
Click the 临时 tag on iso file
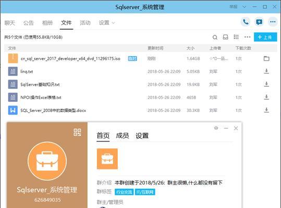pyautogui.click(x=132, y=58)
